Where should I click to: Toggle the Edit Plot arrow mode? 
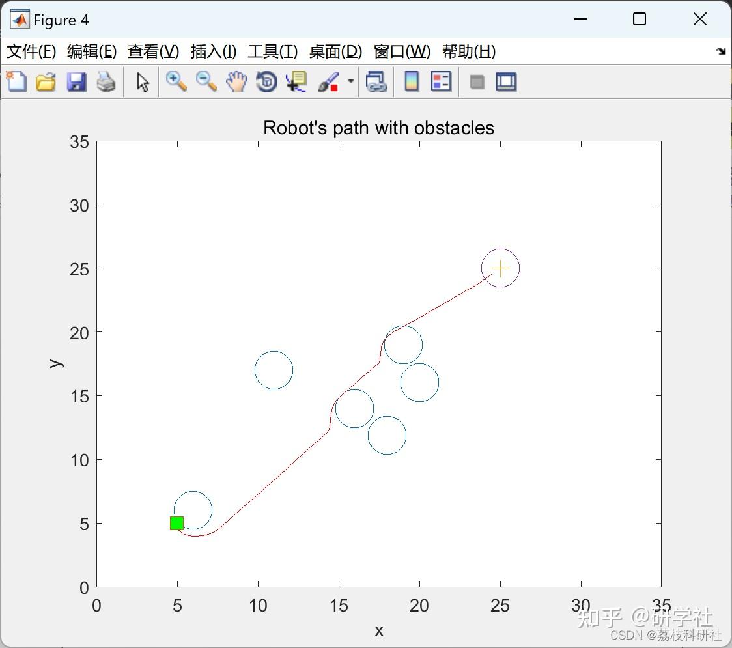coord(141,81)
